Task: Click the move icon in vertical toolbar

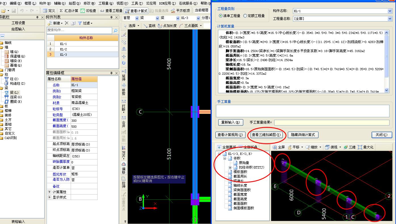Action: click(x=123, y=56)
